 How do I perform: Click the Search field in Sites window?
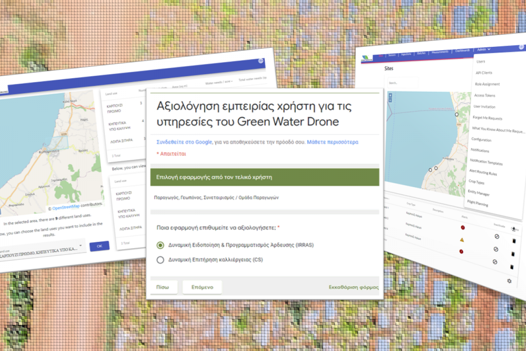tap(402, 83)
